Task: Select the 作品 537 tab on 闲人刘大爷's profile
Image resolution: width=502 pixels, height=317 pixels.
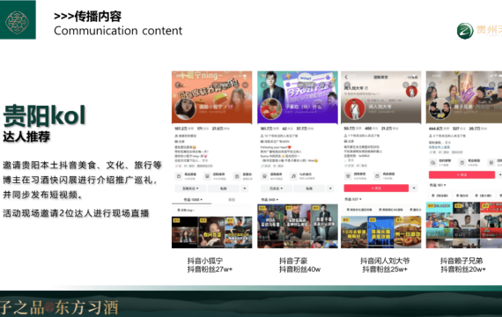Action: coord(353,199)
